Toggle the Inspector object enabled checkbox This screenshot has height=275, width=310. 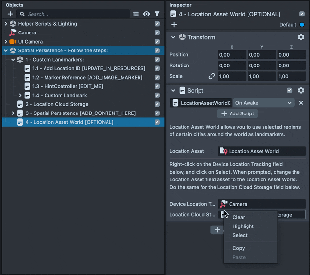(302, 14)
